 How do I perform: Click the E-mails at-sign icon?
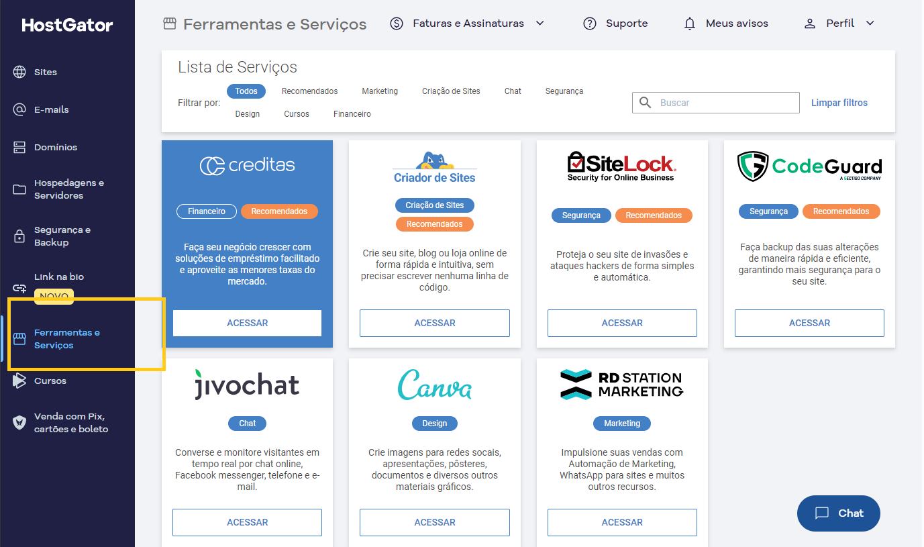[19, 109]
